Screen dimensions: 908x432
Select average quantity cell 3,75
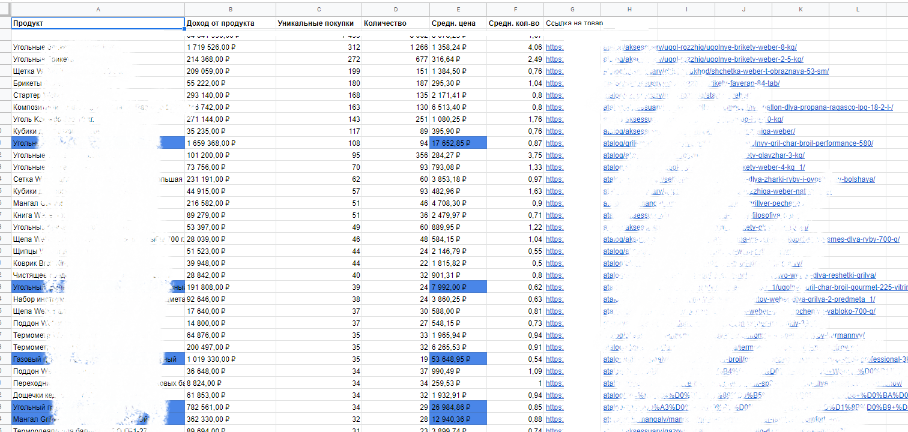[515, 155]
